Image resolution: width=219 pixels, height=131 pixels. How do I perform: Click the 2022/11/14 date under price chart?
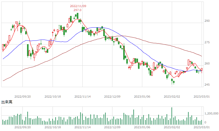[x=83, y=97]
